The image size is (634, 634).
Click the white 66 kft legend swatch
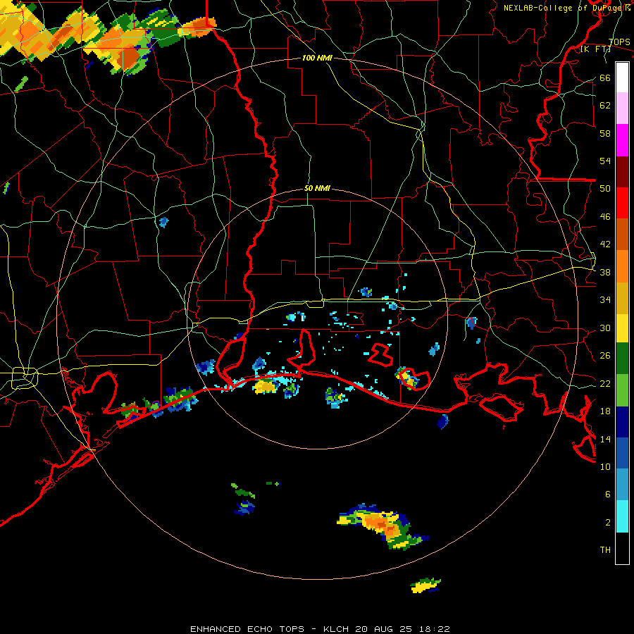click(x=622, y=77)
